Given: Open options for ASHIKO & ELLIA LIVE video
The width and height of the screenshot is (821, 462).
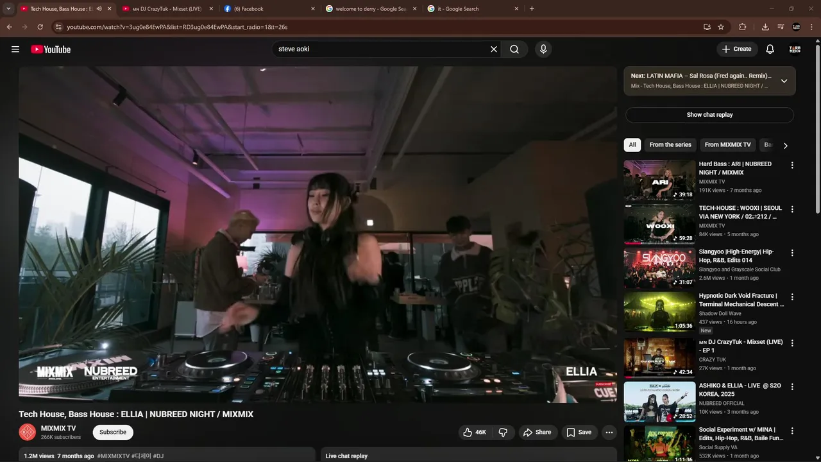Looking at the screenshot, I should tap(792, 387).
